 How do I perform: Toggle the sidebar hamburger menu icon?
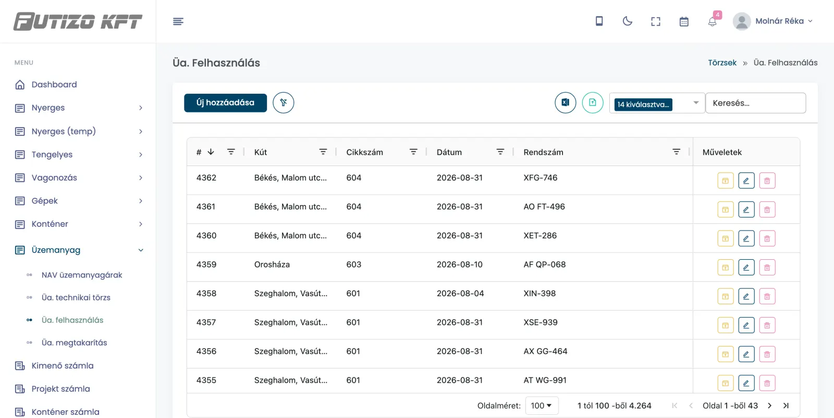click(x=178, y=21)
